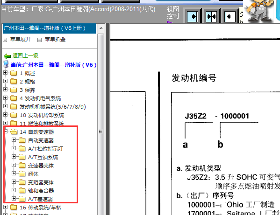Click folder icon of 1 概述

coord(14,73)
